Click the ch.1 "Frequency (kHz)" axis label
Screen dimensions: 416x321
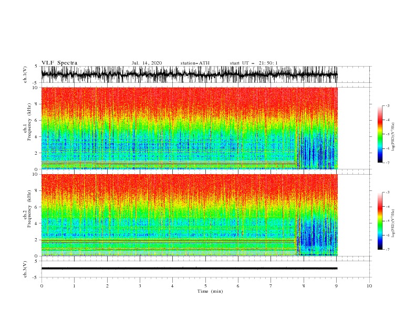[x=29, y=122]
